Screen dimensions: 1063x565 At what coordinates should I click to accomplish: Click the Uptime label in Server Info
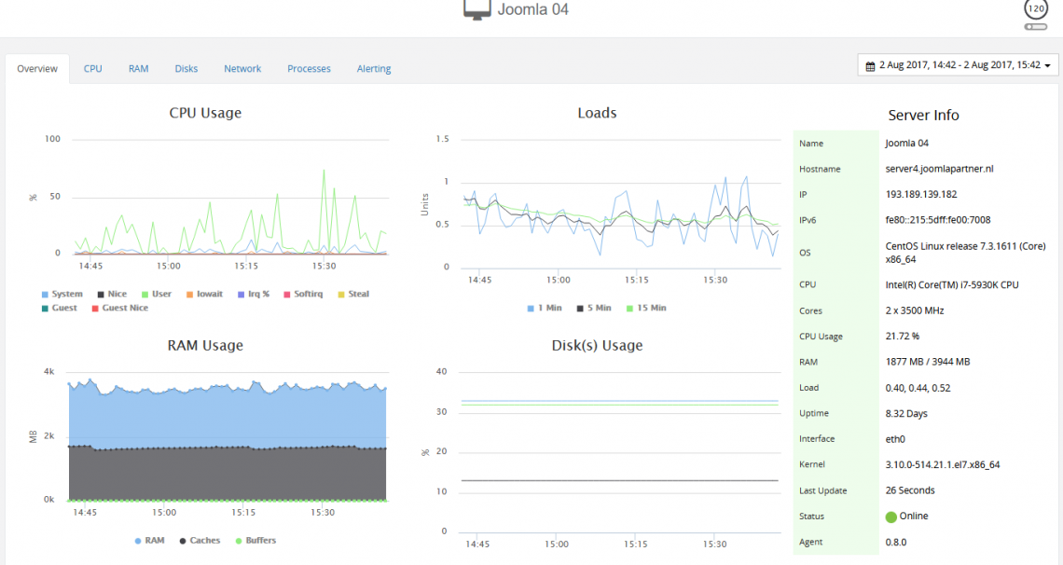813,413
